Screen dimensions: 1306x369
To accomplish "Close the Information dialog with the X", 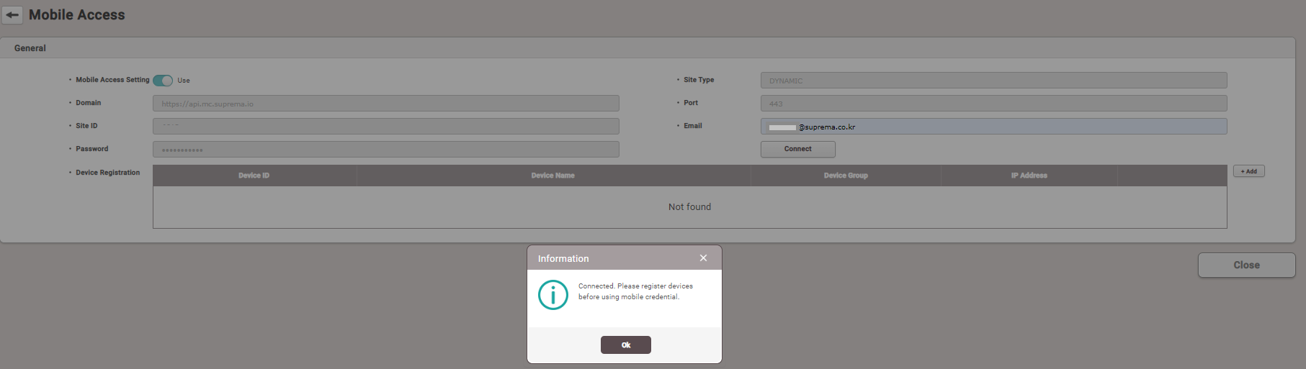I will click(703, 258).
